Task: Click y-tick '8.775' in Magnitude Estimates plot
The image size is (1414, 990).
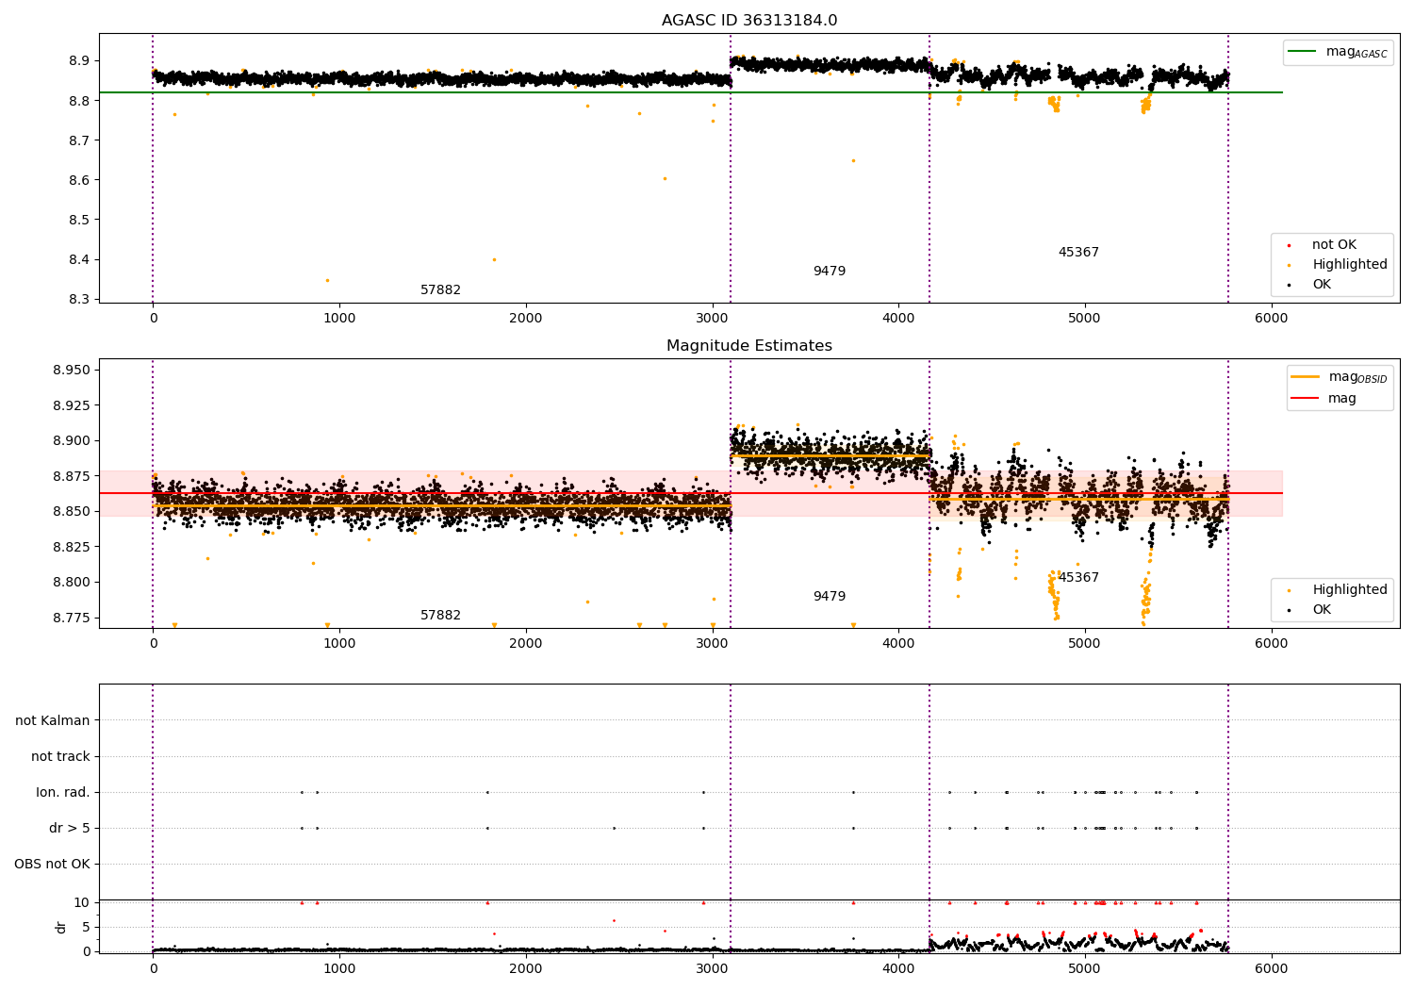Action: click(72, 618)
